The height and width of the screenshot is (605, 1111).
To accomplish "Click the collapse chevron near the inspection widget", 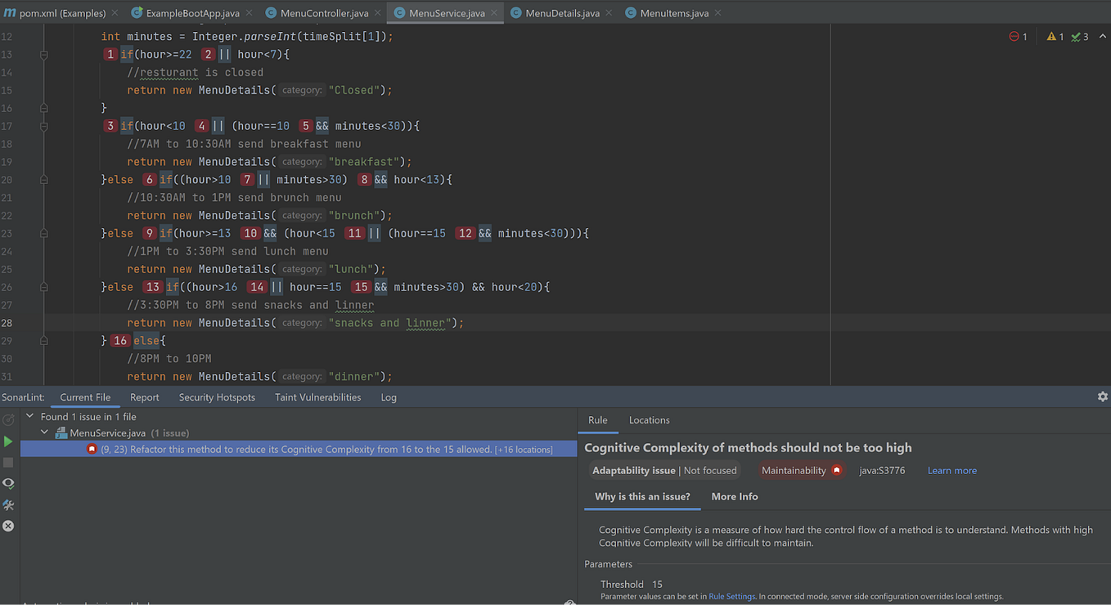I will pos(1101,37).
